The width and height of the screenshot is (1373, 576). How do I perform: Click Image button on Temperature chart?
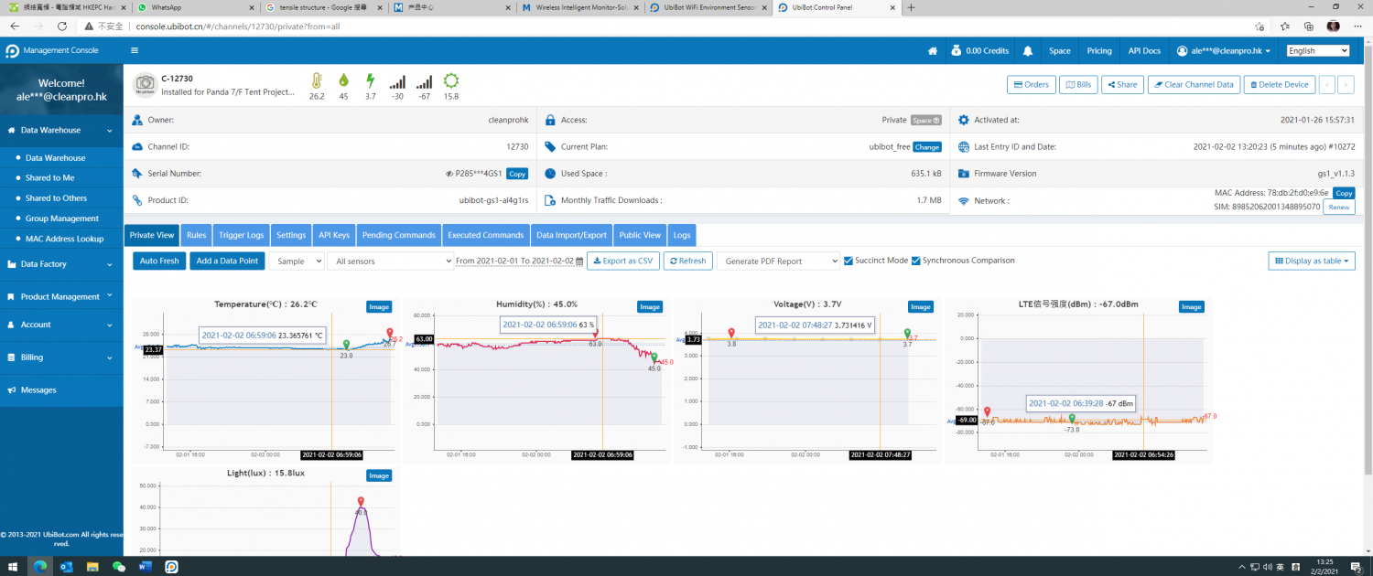click(x=379, y=307)
